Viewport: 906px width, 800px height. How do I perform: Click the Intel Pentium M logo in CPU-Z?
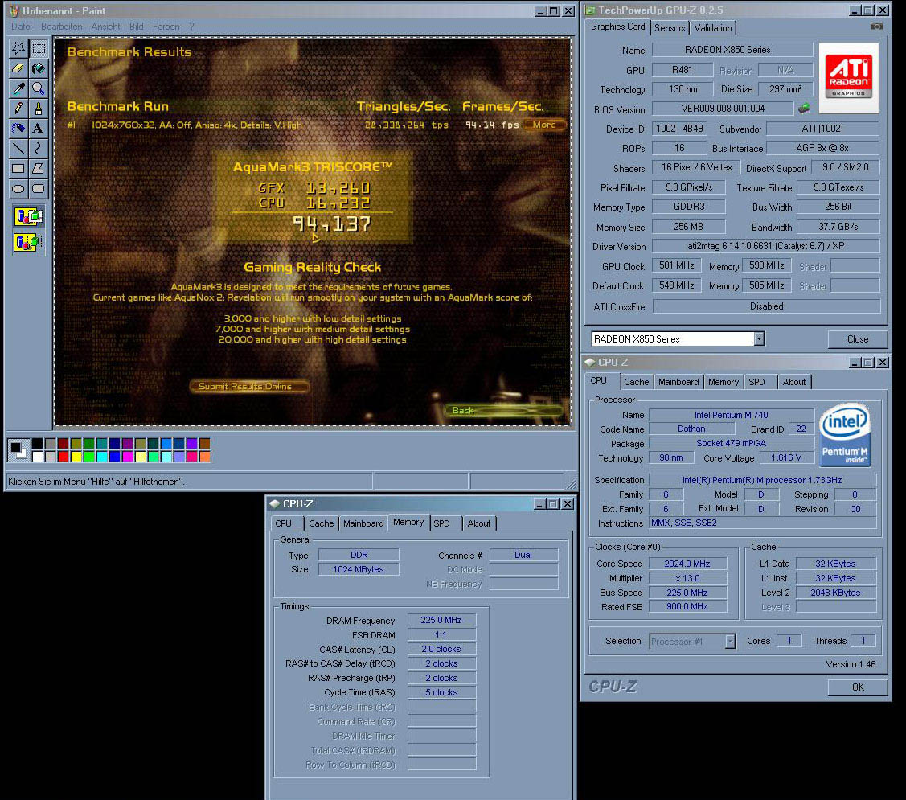(846, 435)
